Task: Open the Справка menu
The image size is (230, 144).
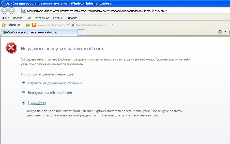Action: pos(72,18)
